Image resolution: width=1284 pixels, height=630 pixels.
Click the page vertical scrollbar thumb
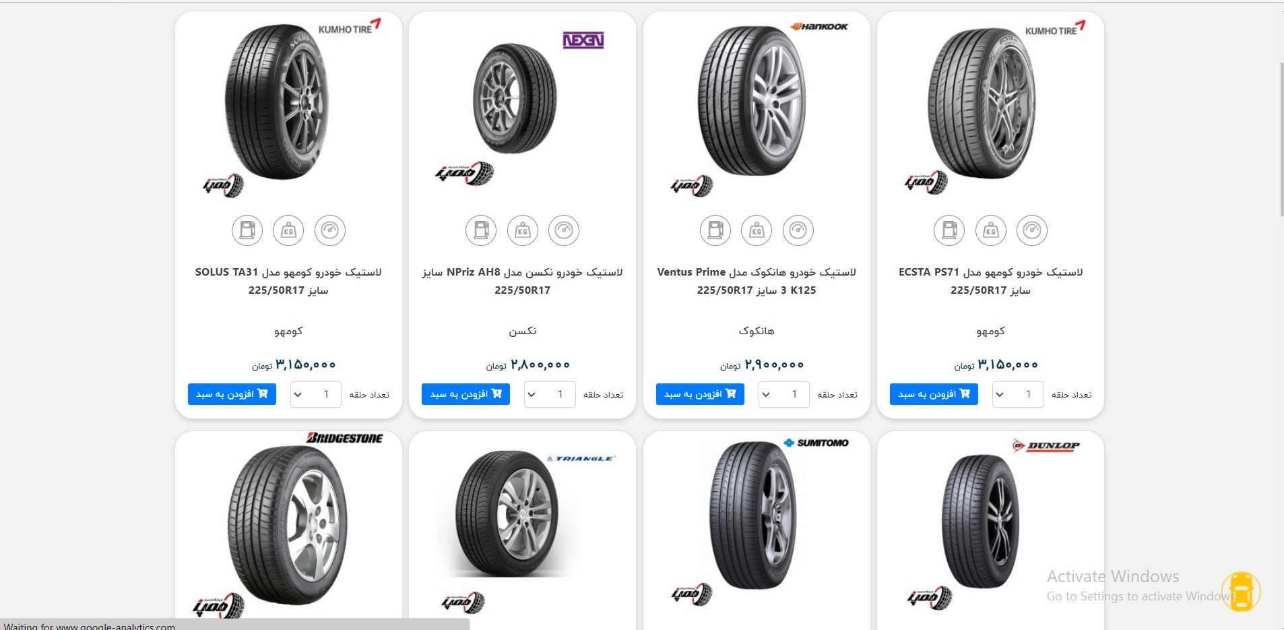[x=1281, y=139]
